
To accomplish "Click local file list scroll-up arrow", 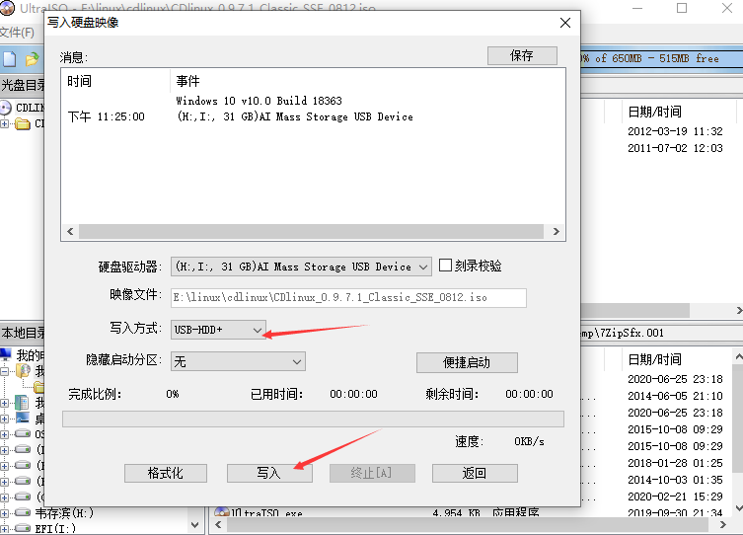I will 738,356.
